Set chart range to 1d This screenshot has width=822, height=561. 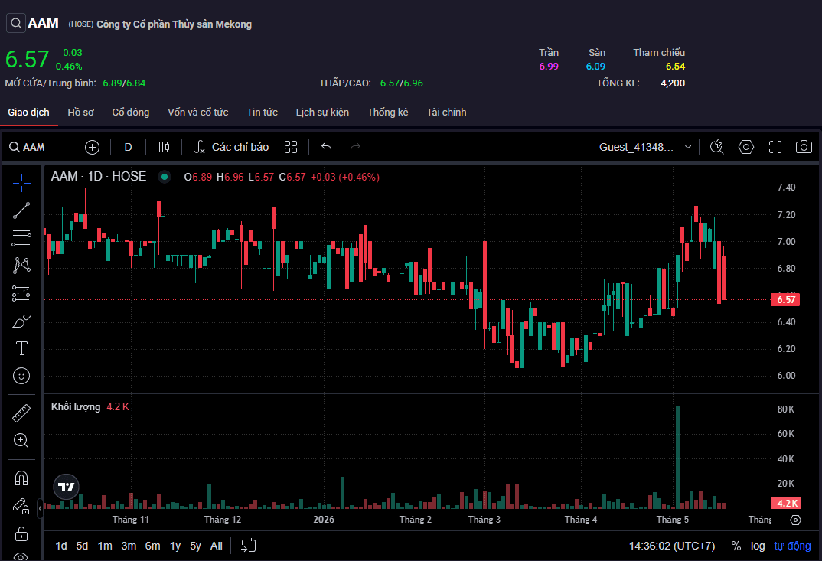coord(61,546)
